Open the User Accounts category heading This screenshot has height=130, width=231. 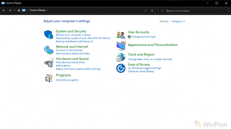[139, 32]
